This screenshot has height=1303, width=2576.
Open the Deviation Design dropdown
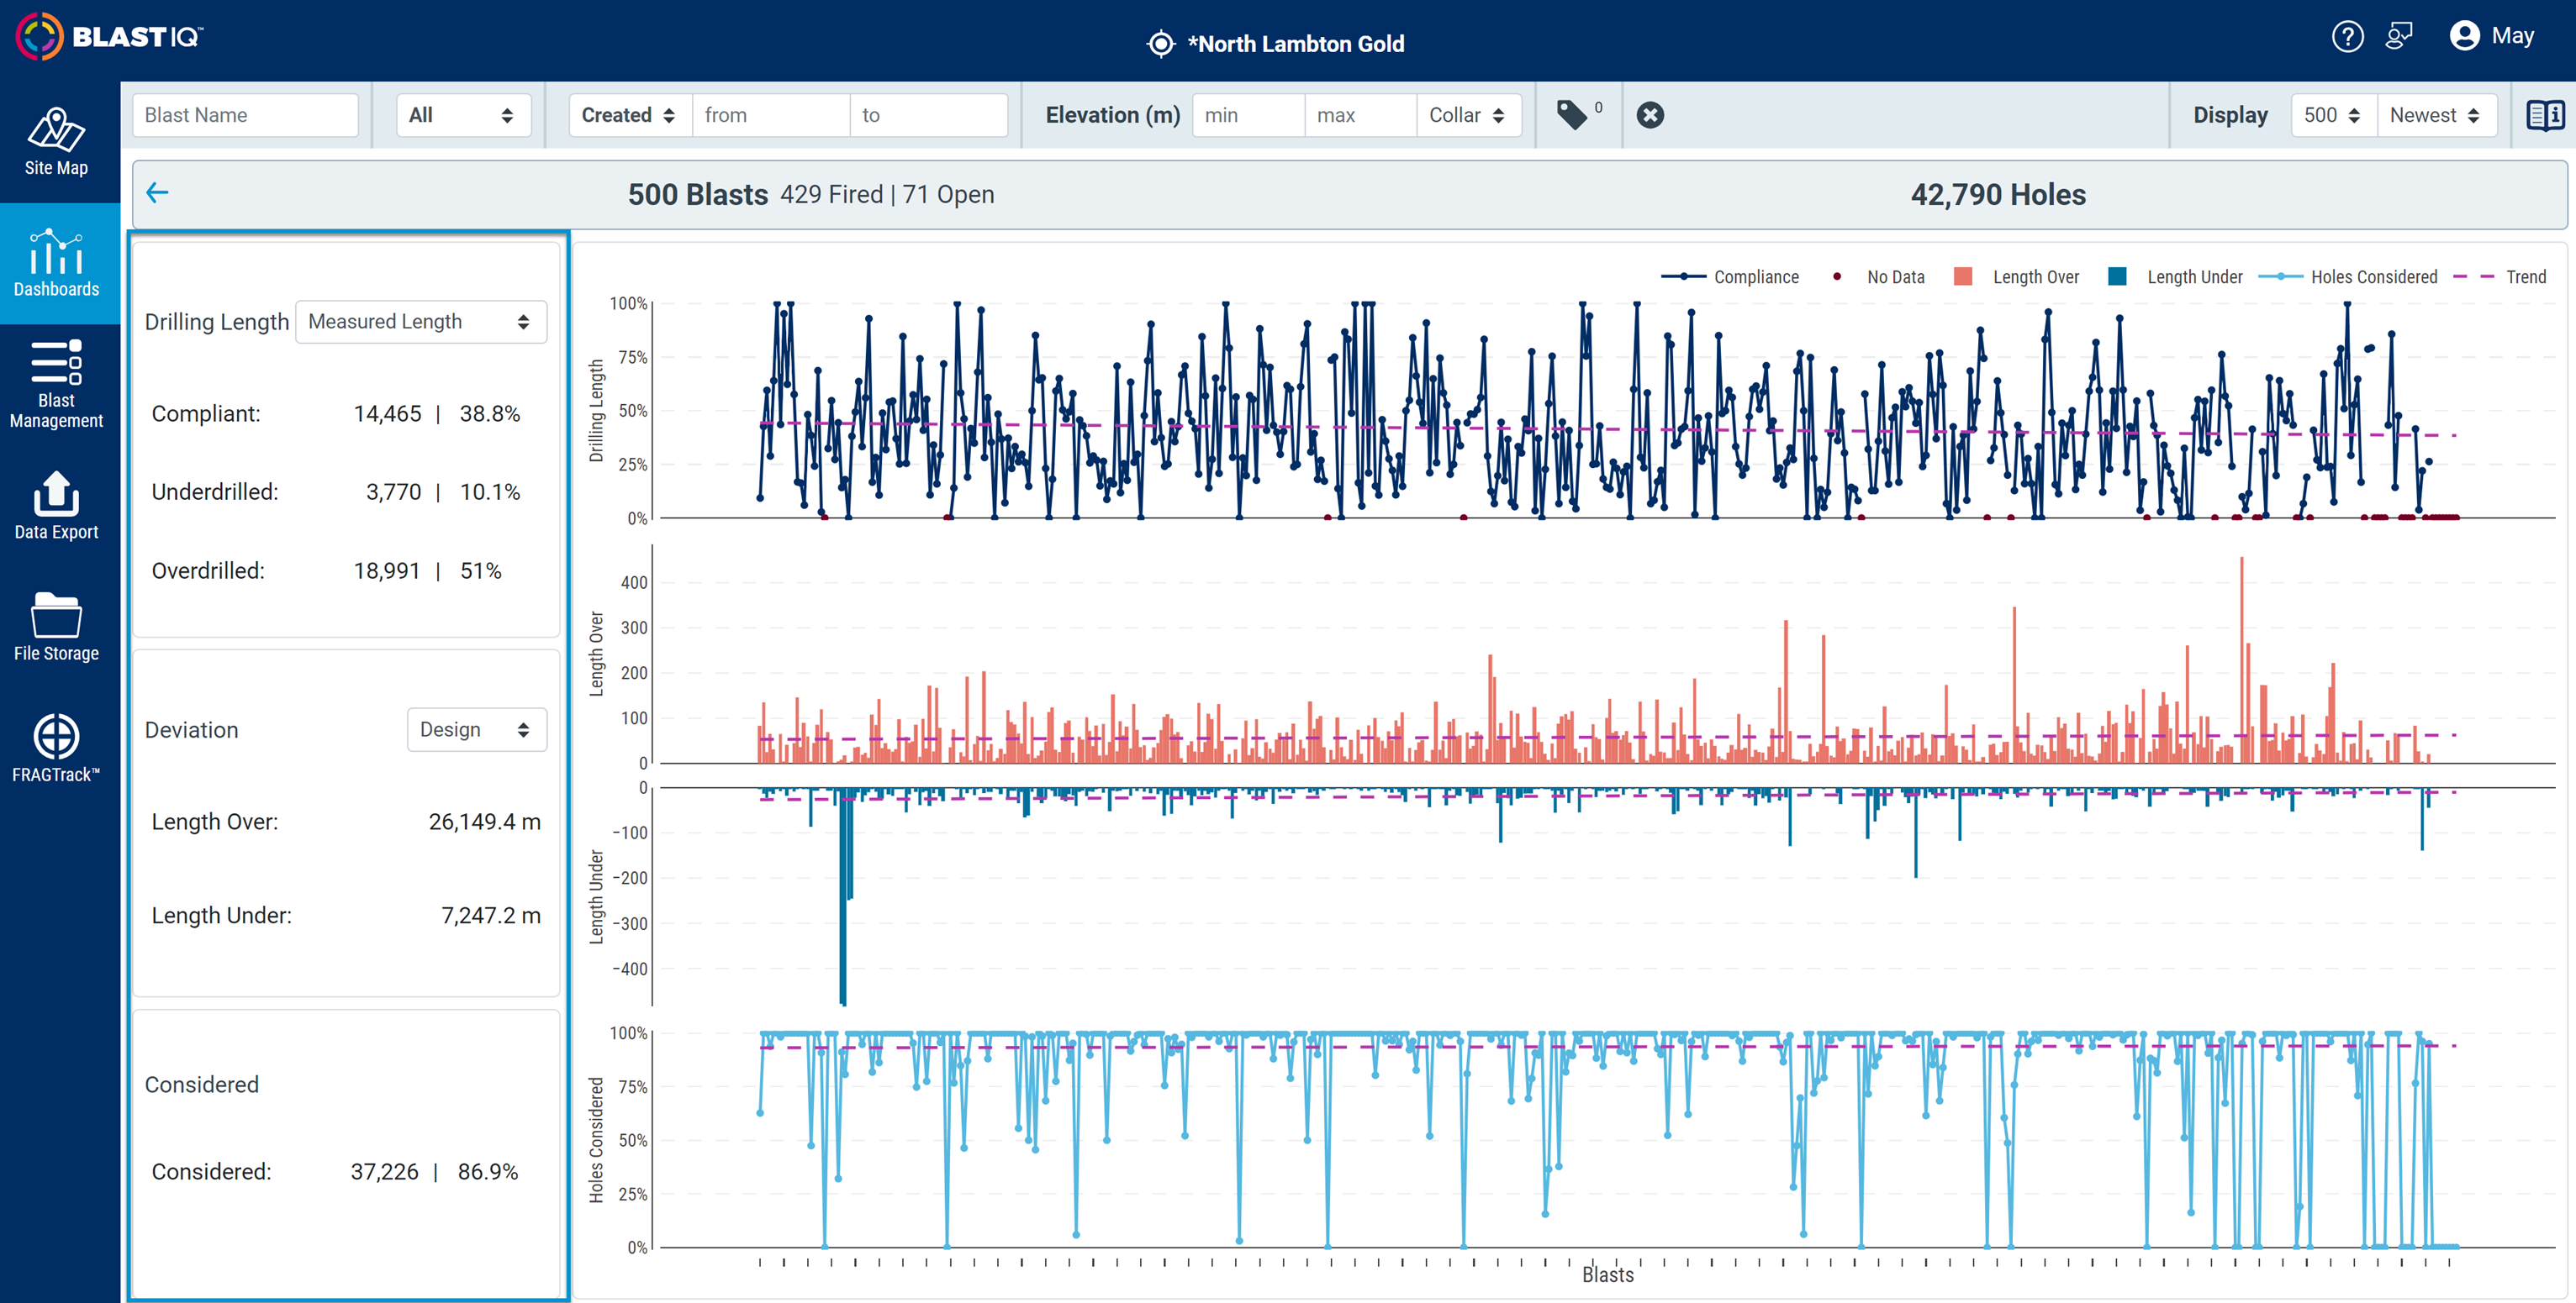[476, 729]
